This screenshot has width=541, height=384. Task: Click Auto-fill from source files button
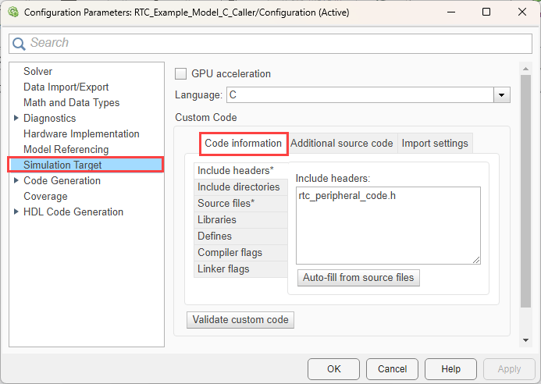(359, 278)
